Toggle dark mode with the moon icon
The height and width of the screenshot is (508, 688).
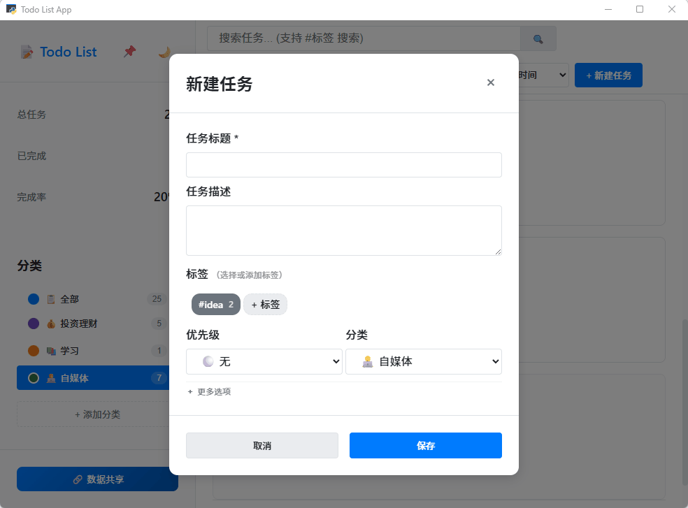(x=164, y=52)
